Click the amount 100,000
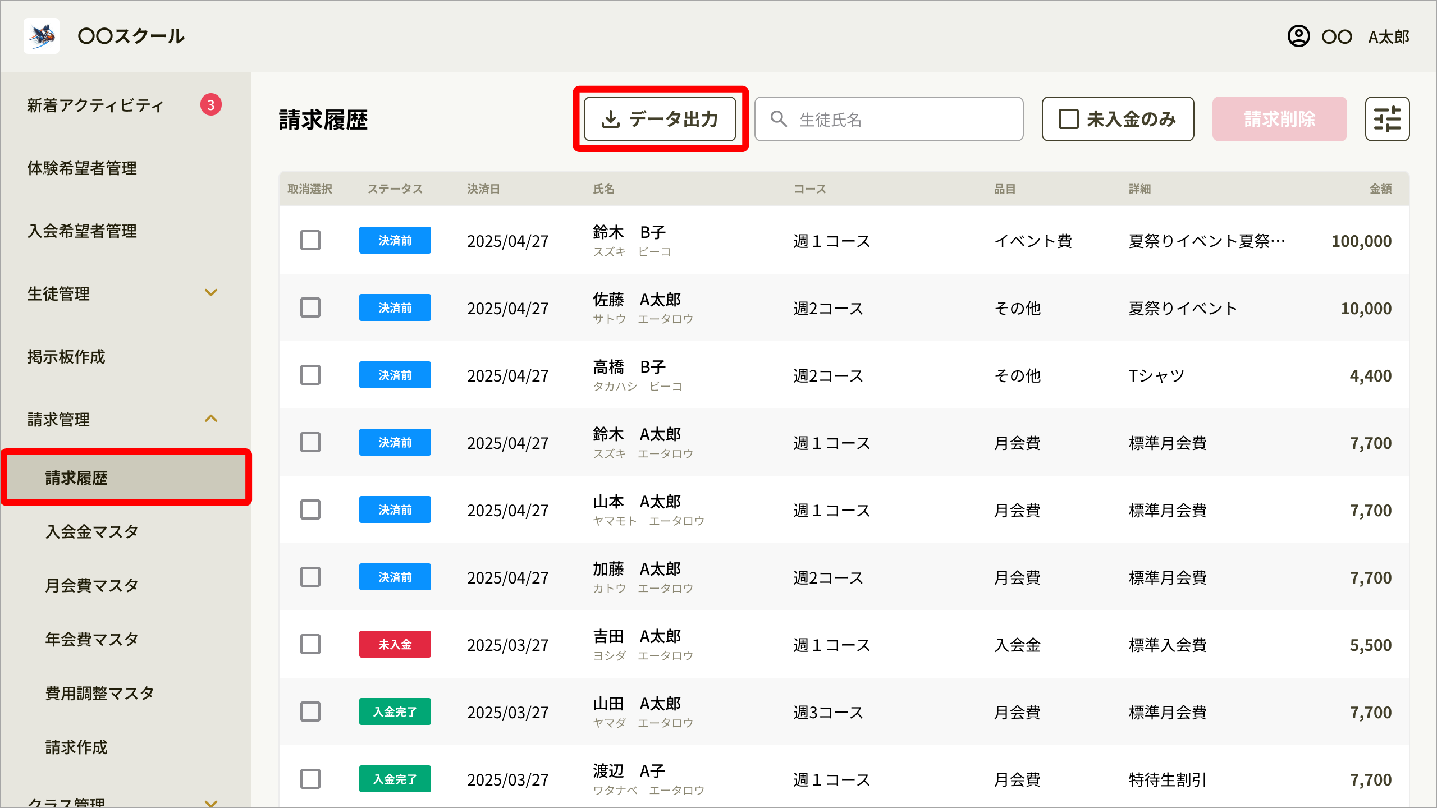Image resolution: width=1437 pixels, height=808 pixels. point(1362,241)
